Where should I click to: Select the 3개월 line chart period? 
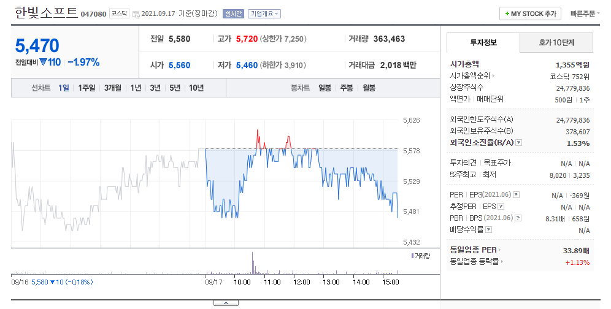[113, 88]
